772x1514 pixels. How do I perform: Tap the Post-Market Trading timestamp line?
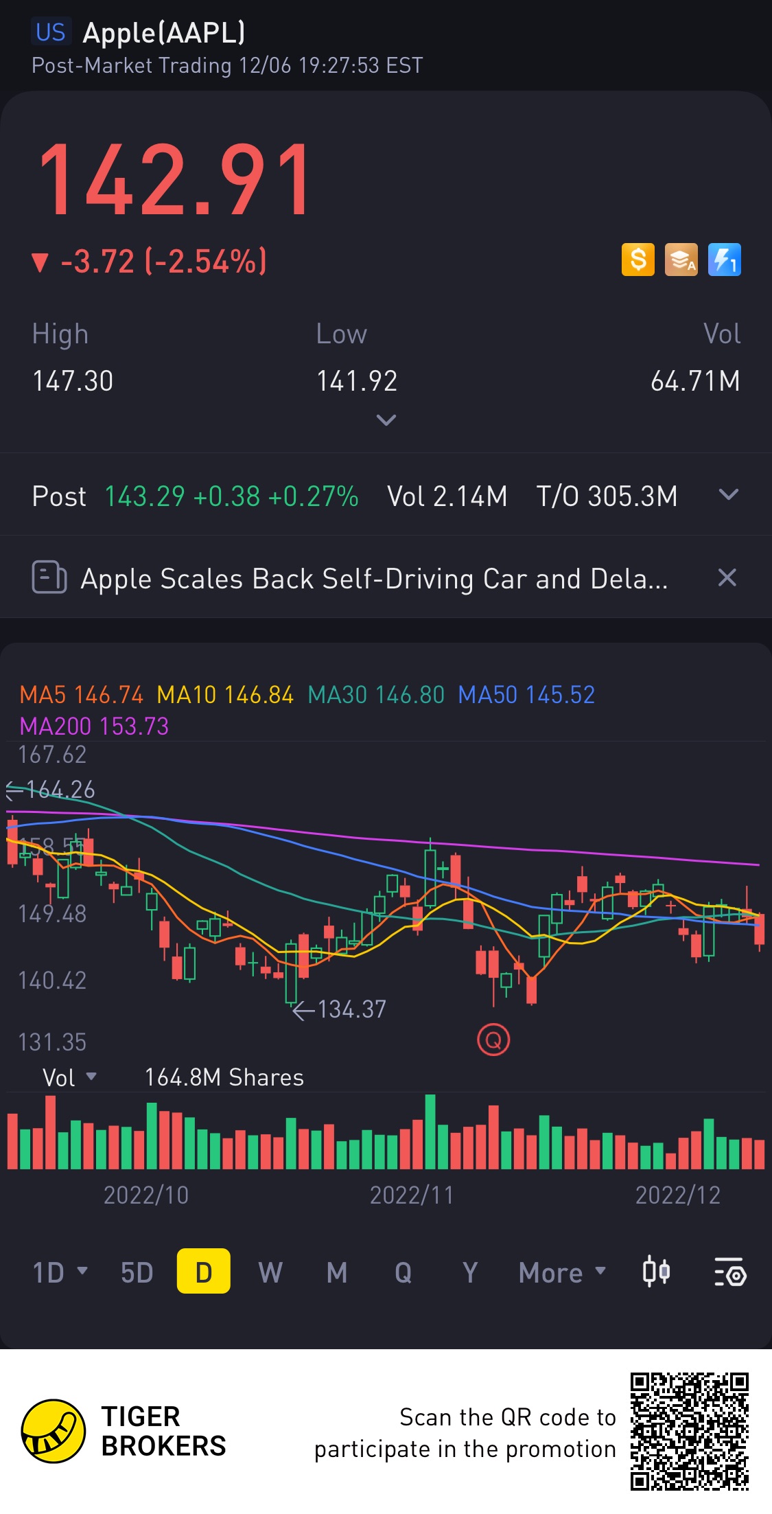(x=227, y=66)
